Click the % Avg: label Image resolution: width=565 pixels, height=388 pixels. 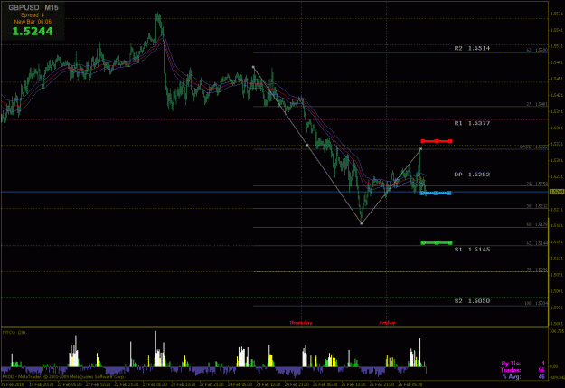point(512,377)
